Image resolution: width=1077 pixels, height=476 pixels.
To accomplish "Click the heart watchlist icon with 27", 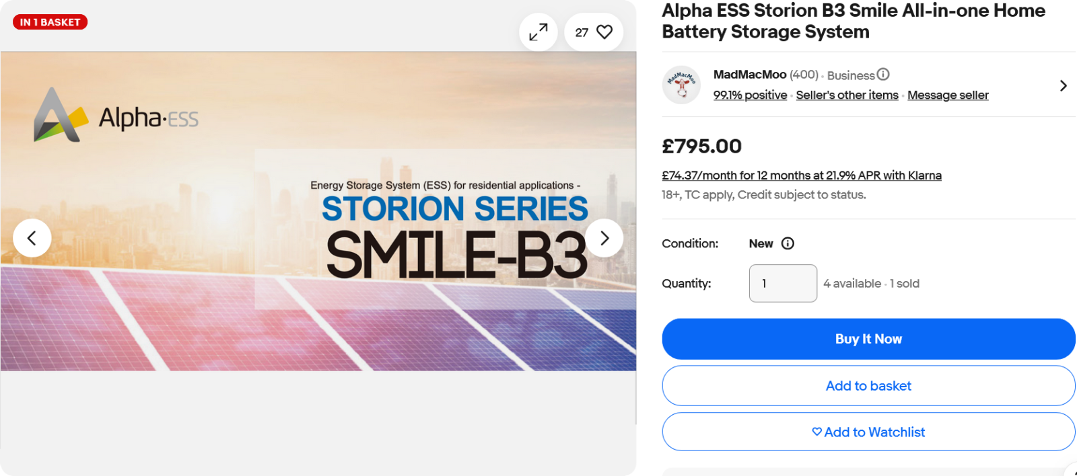I will tap(594, 32).
